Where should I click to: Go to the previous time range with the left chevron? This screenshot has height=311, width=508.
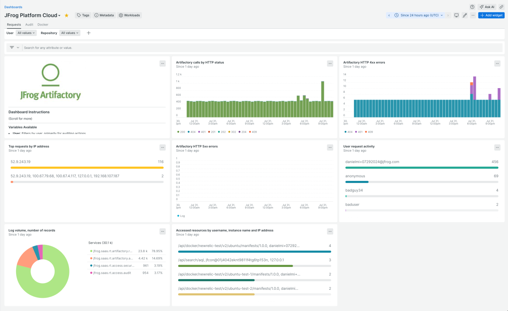tap(389, 15)
